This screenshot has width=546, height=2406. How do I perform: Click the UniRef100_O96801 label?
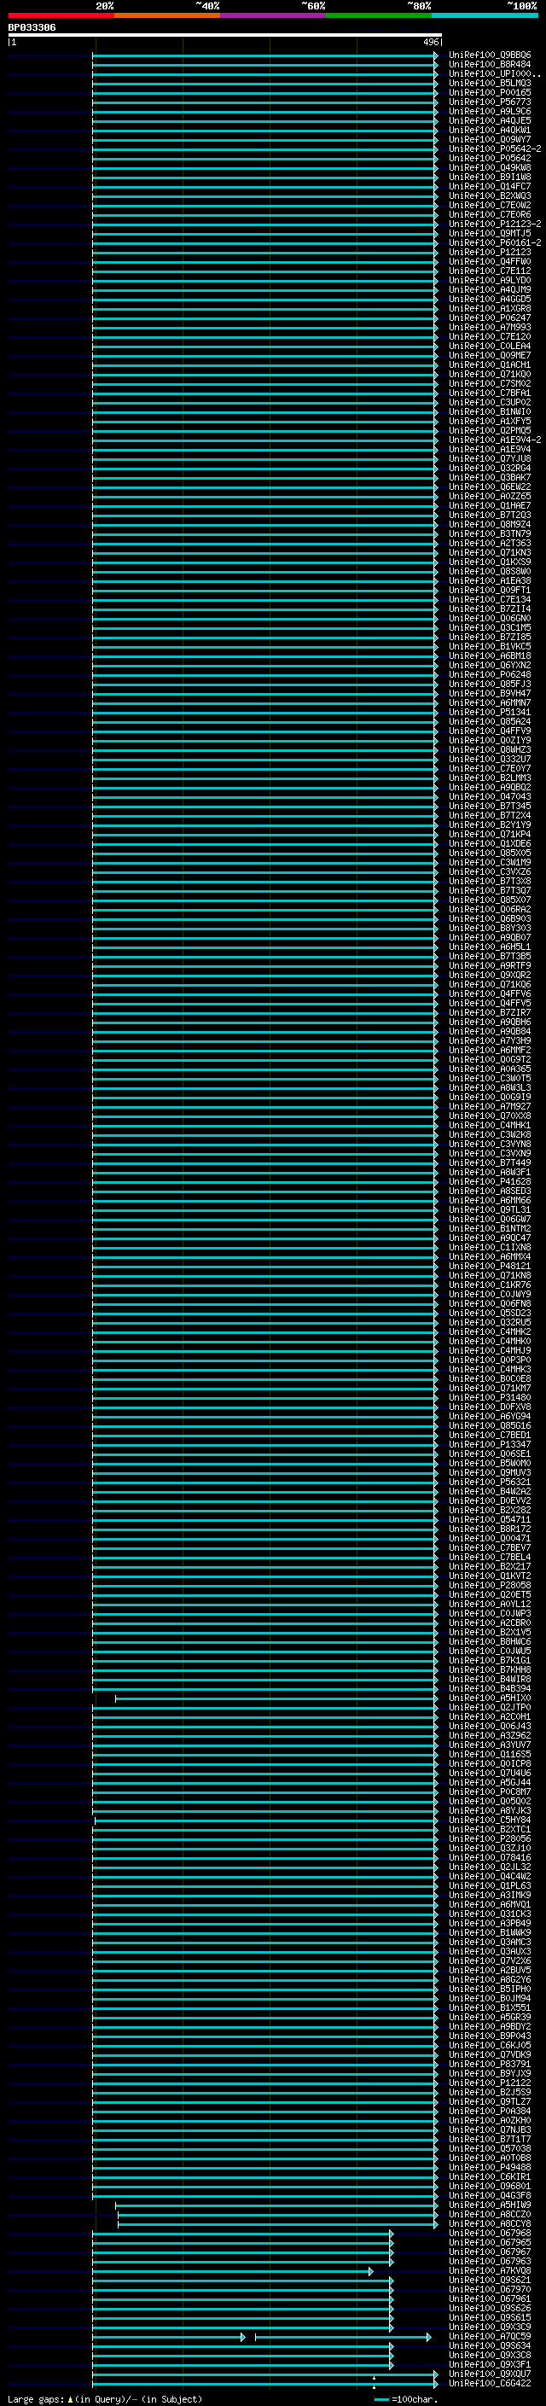(489, 2186)
